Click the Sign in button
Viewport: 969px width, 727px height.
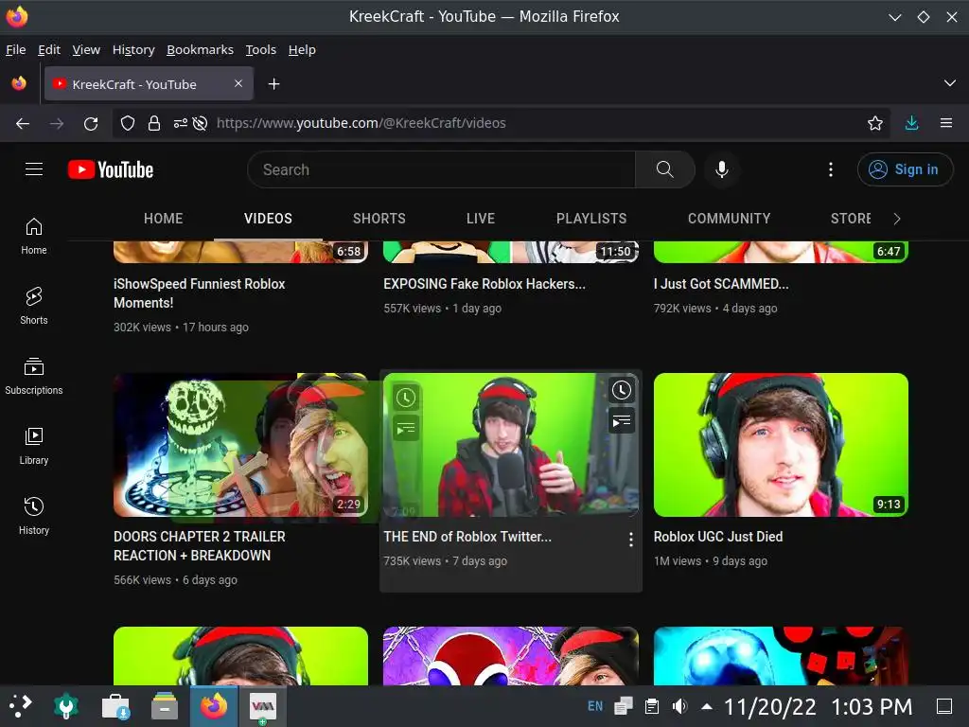click(x=905, y=169)
